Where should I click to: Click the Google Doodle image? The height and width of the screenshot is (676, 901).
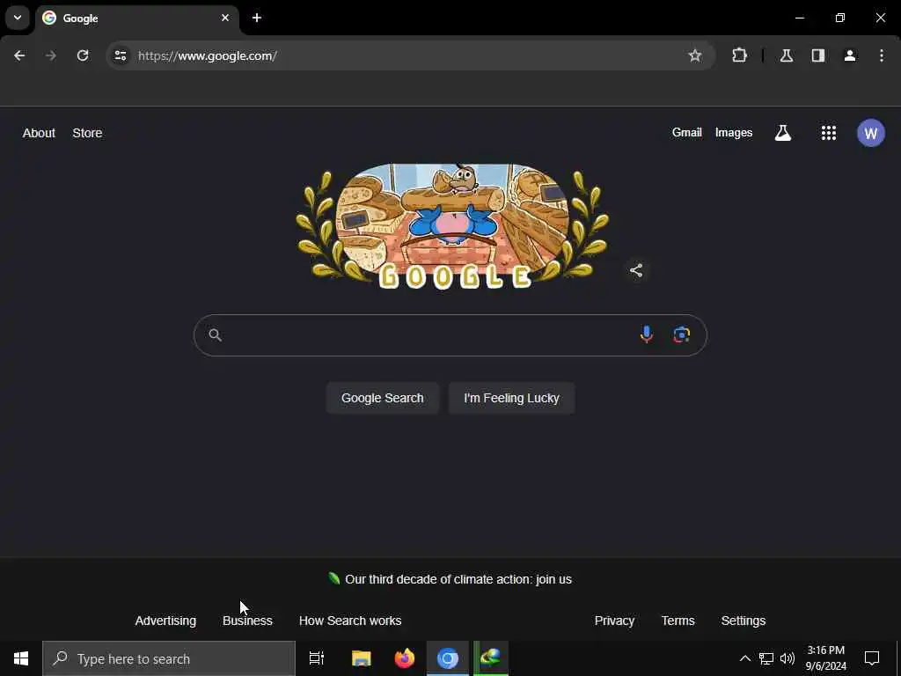click(x=452, y=226)
